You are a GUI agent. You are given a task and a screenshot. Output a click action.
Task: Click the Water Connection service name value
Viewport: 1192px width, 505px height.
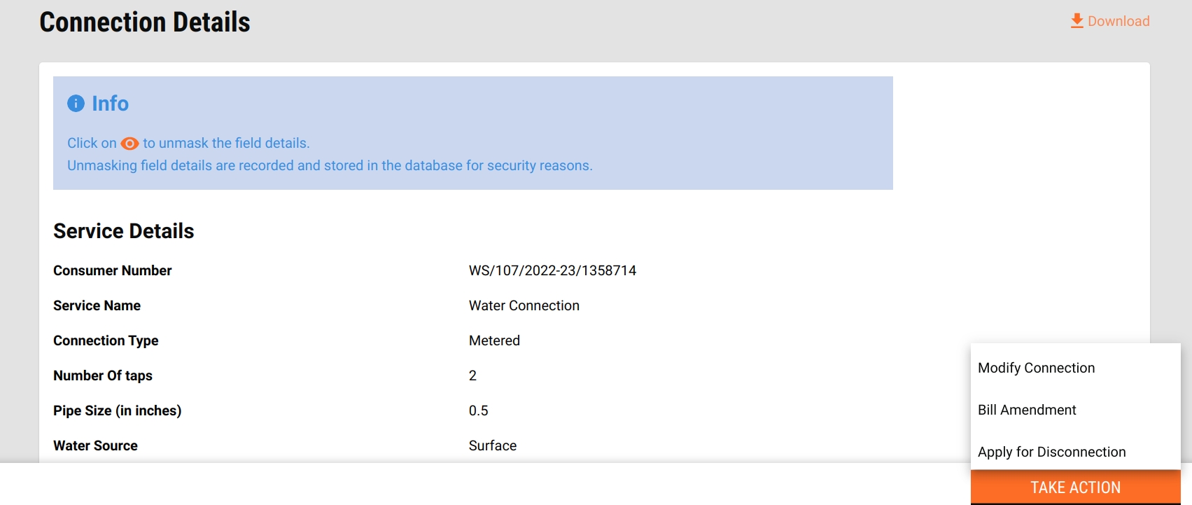pyautogui.click(x=524, y=305)
